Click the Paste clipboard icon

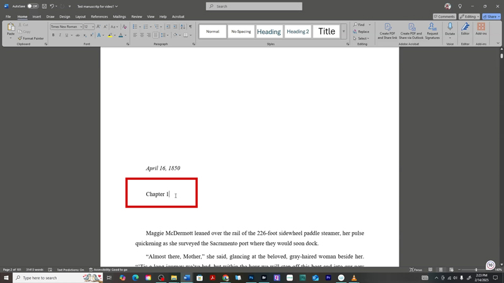click(11, 27)
